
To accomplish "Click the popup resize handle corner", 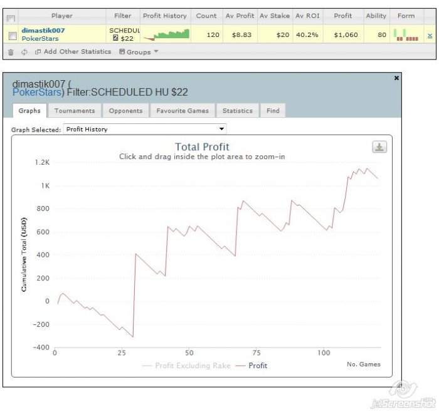I will pyautogui.click(x=399, y=385).
